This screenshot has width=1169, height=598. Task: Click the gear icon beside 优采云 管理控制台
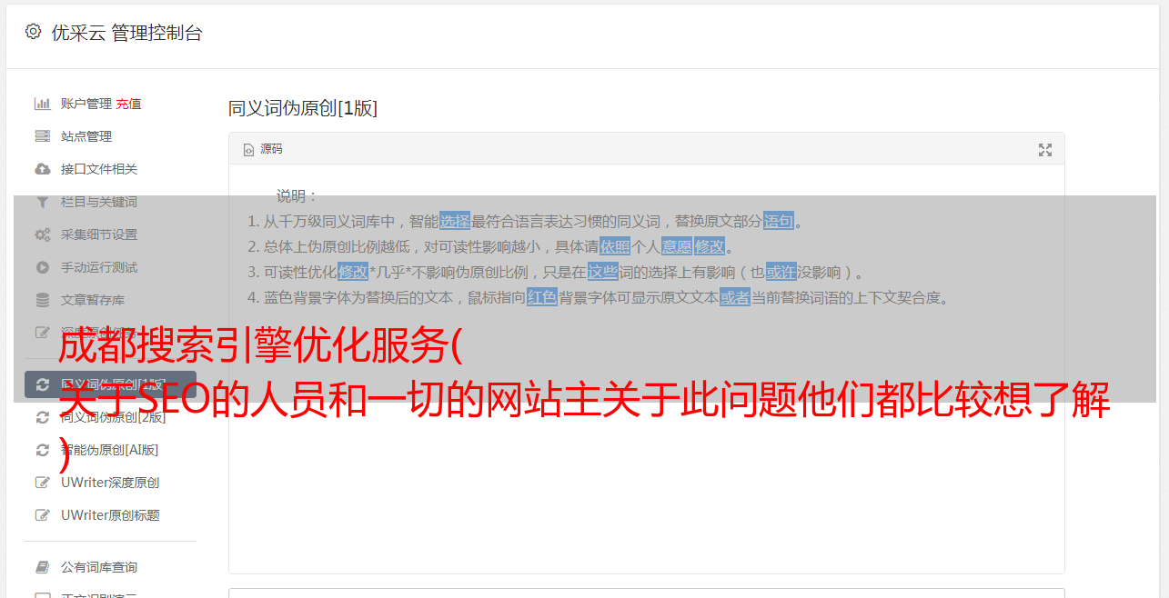[34, 32]
